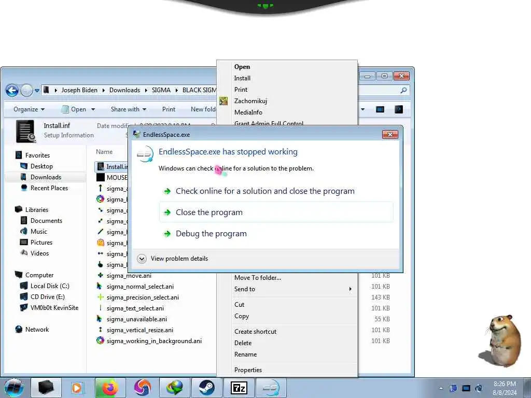Expand the Open button dropdown arrow
The height and width of the screenshot is (398, 531).
[x=93, y=109]
